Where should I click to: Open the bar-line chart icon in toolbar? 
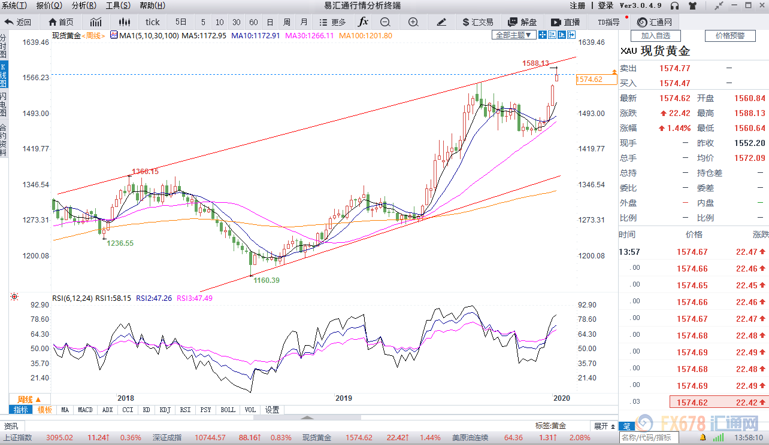[x=96, y=22]
